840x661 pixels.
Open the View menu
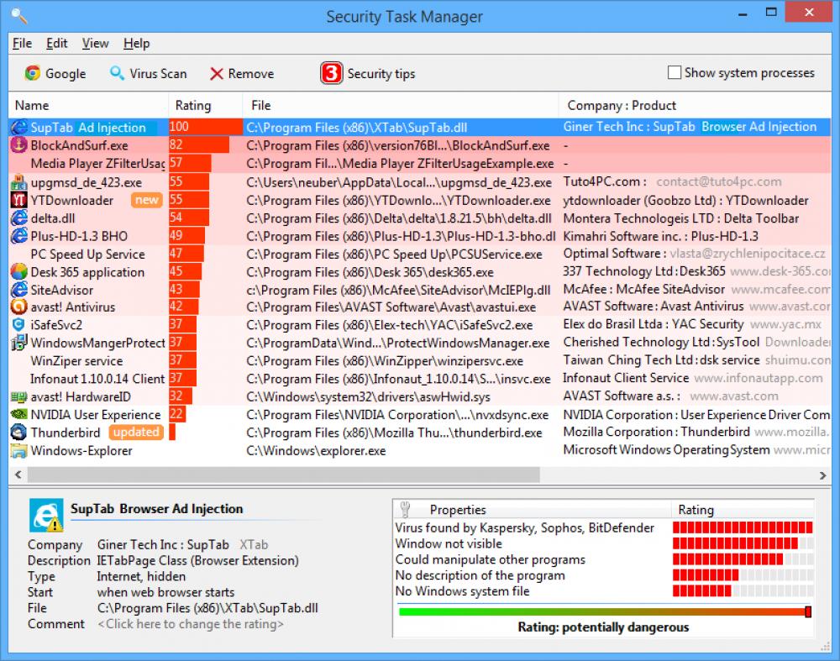(x=95, y=43)
